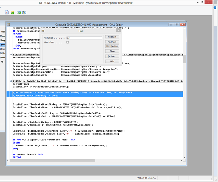Click the Find dialog title bar icon
Screen dimensions: 218x182
[43, 31]
